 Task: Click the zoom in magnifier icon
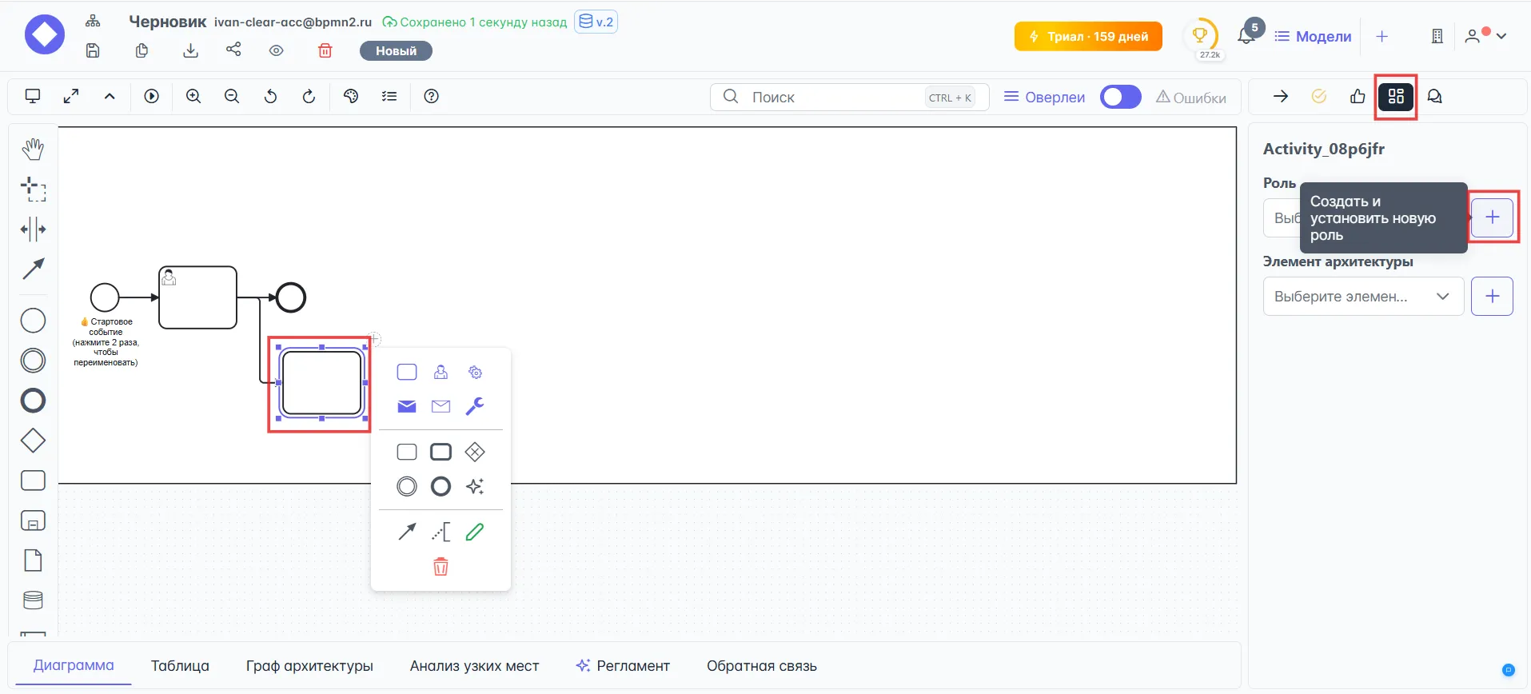point(193,97)
